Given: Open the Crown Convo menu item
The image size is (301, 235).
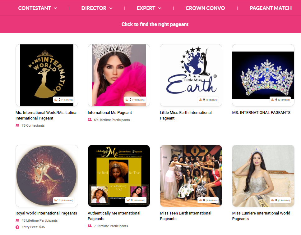Looking at the screenshot, I should click(x=205, y=8).
